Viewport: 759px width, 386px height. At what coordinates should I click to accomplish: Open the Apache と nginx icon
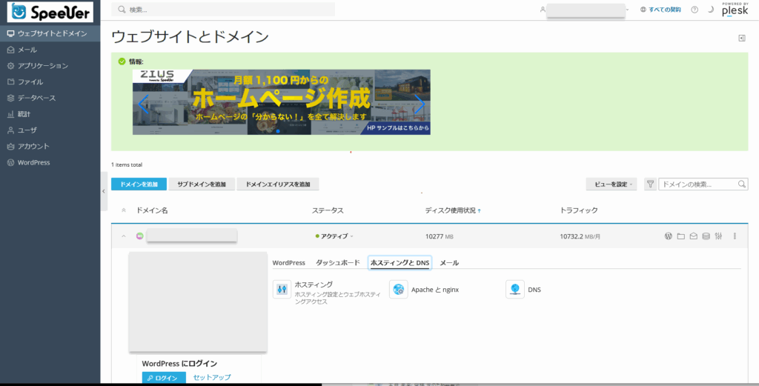(398, 289)
